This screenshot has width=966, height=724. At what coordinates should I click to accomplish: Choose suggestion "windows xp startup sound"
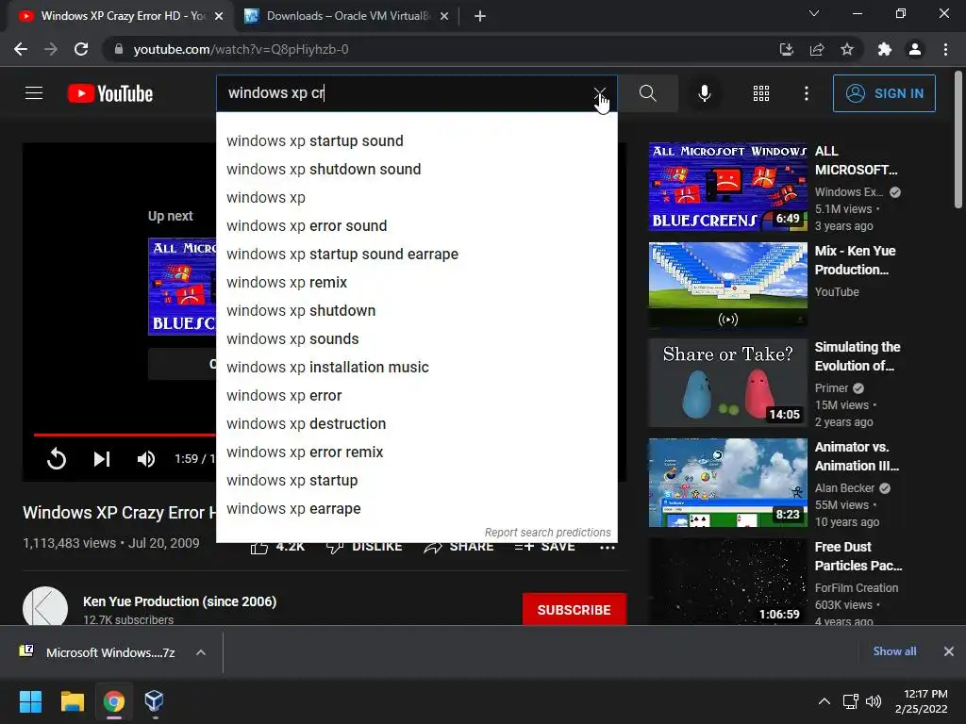(416, 141)
